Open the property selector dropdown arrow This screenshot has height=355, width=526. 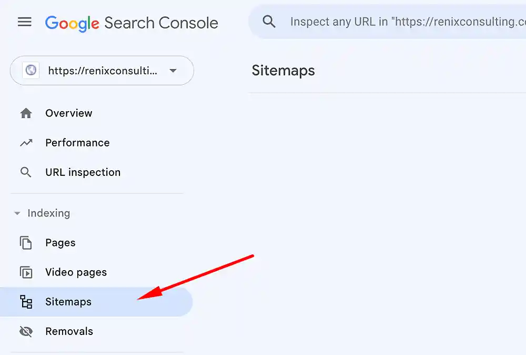(x=173, y=71)
